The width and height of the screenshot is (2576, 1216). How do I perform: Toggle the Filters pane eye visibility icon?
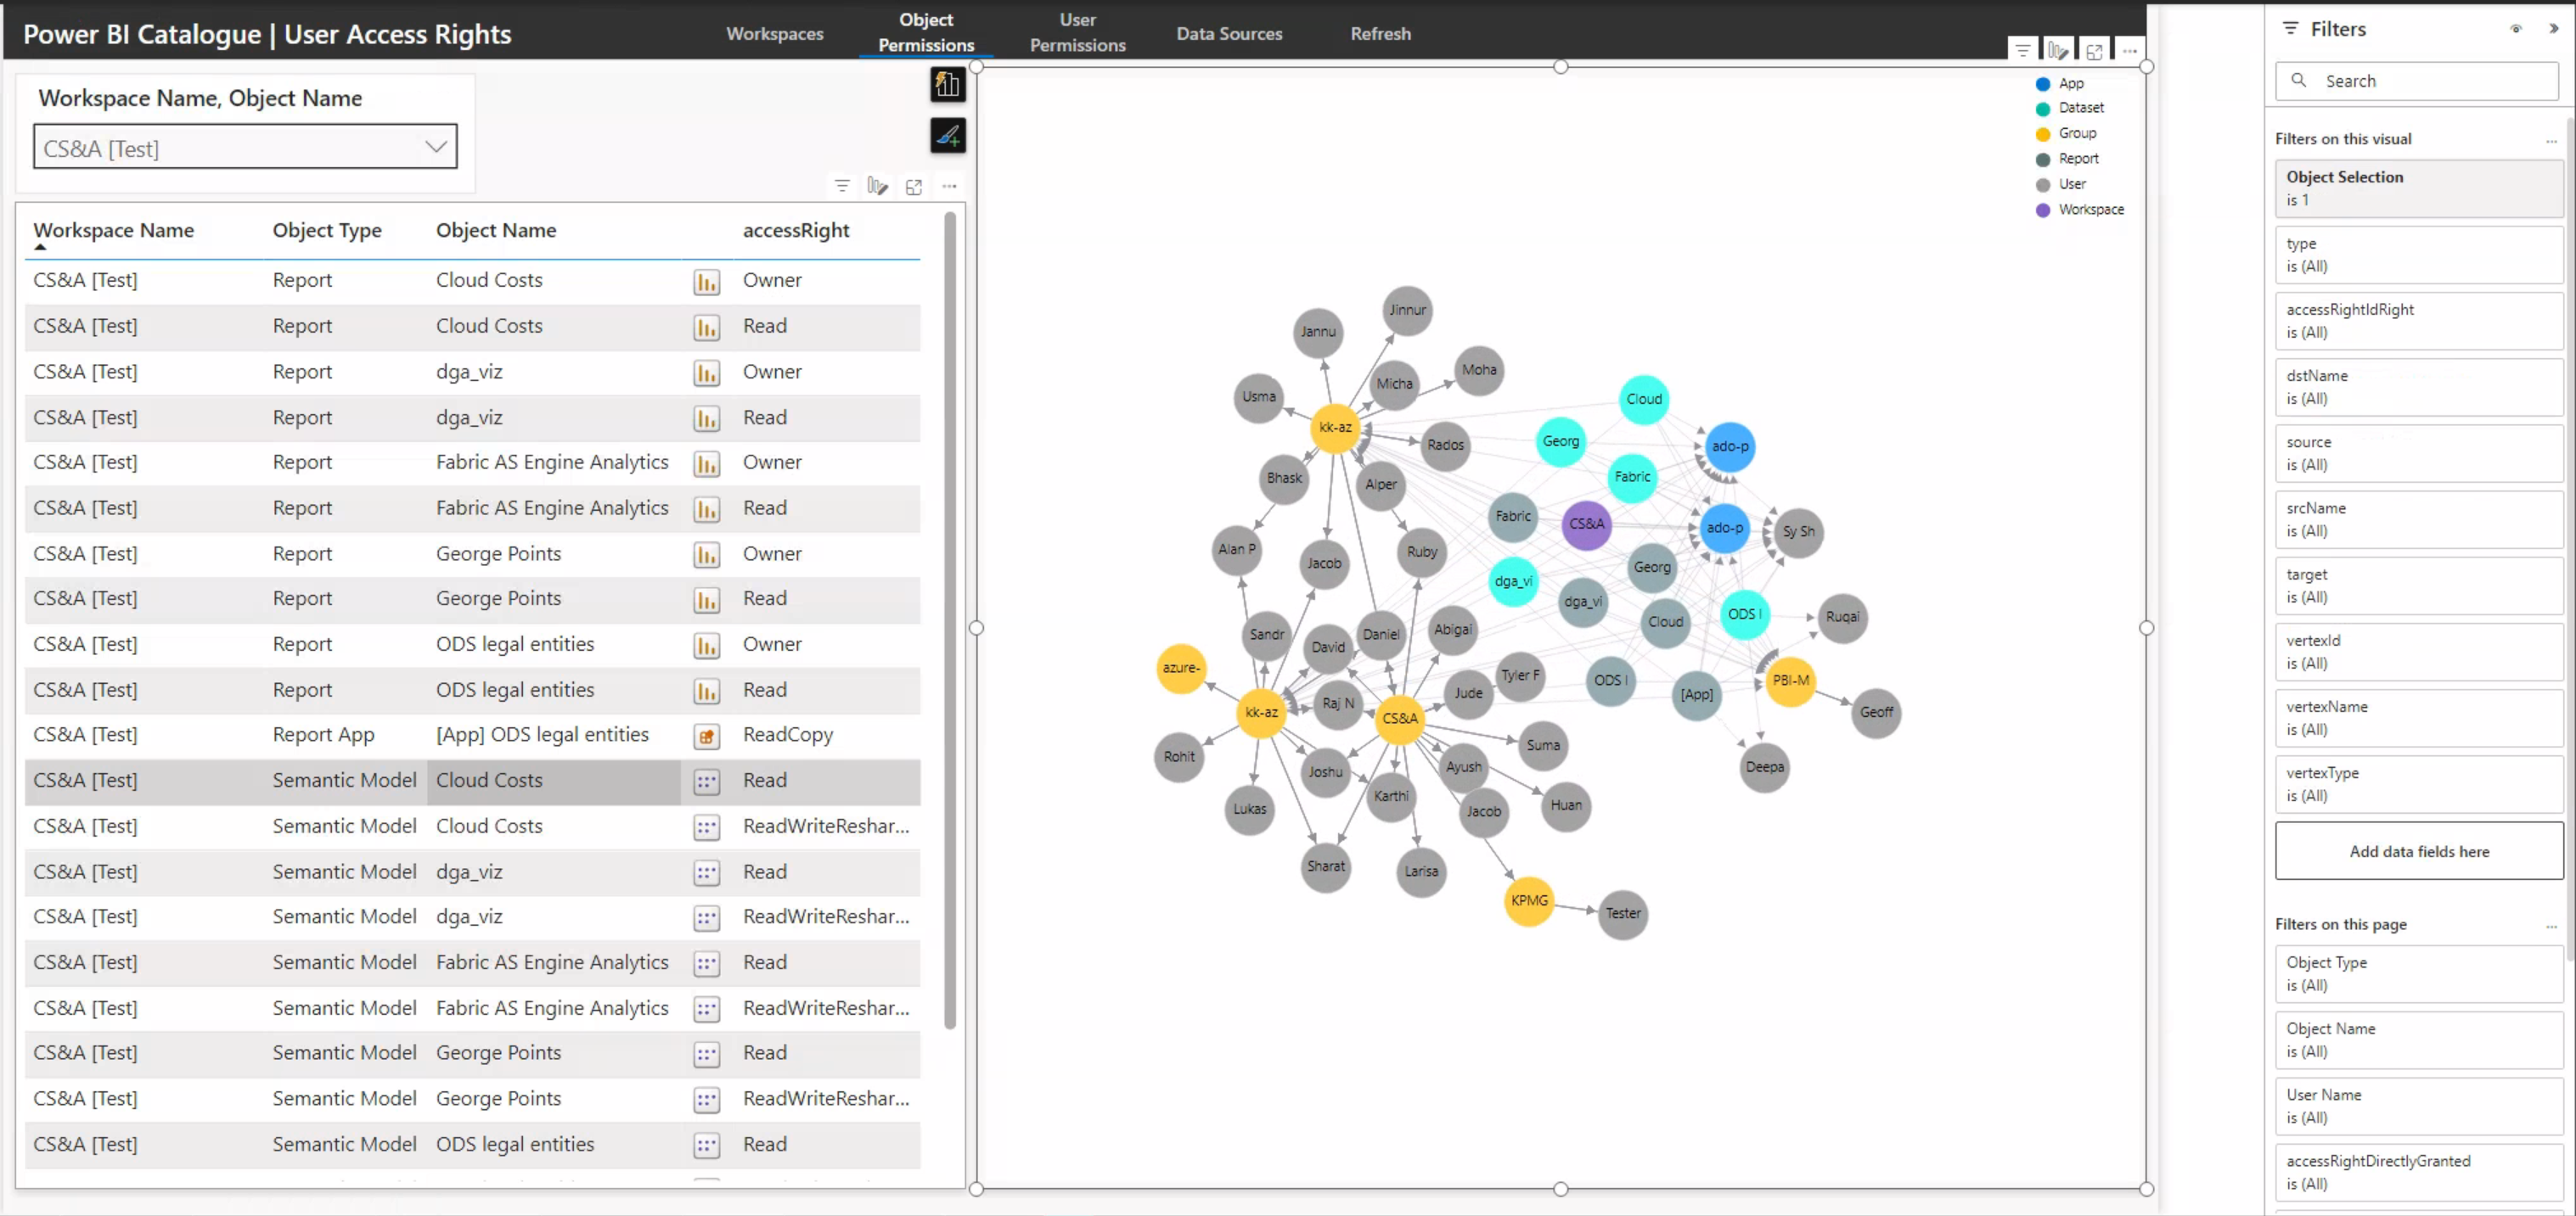coord(2515,29)
